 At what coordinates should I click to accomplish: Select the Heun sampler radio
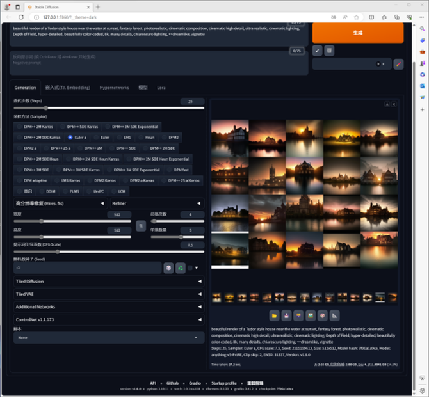click(x=147, y=137)
